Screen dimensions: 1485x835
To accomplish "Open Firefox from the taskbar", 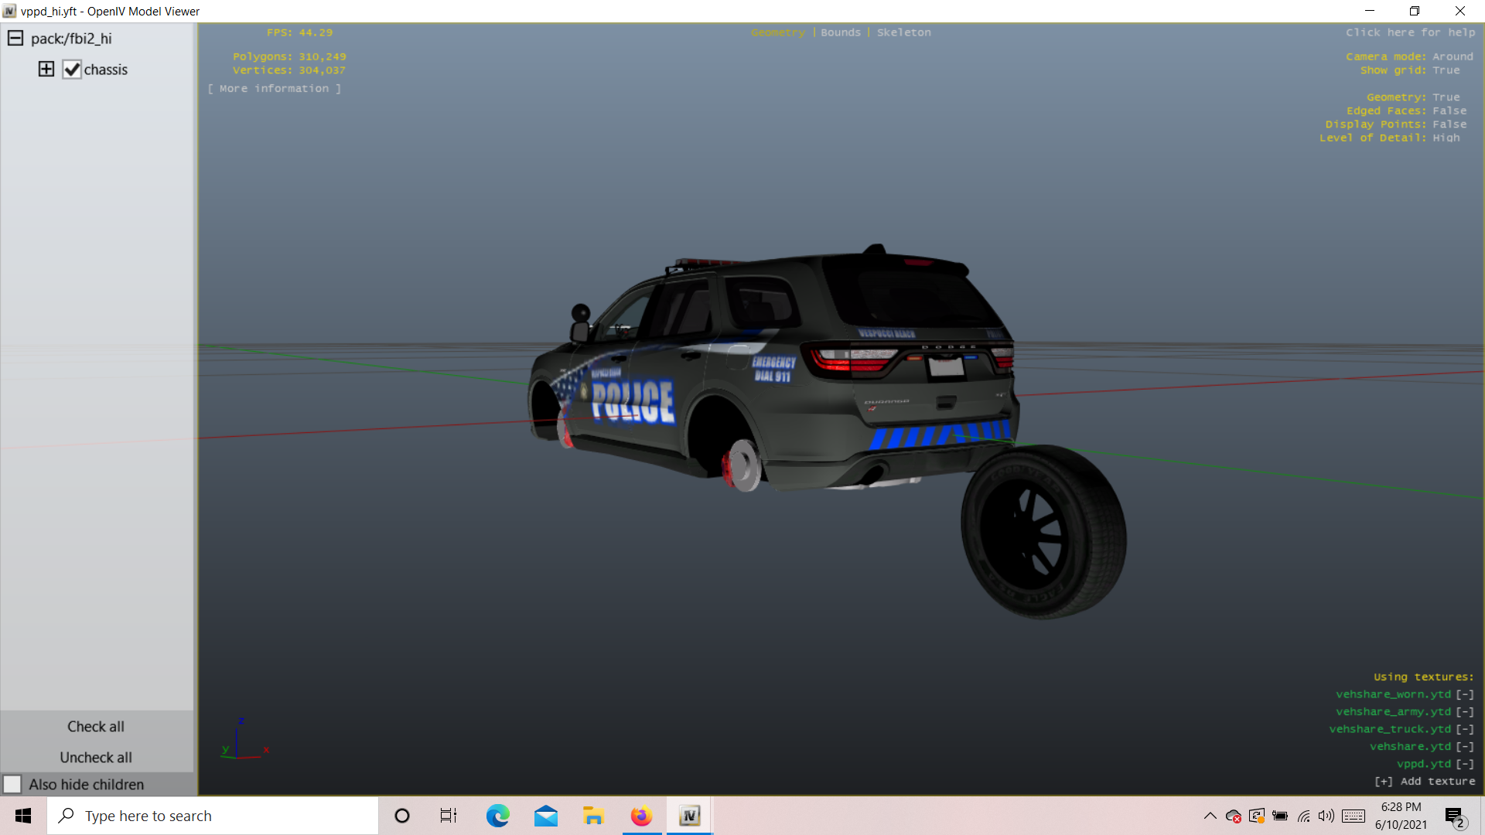I will tap(641, 816).
